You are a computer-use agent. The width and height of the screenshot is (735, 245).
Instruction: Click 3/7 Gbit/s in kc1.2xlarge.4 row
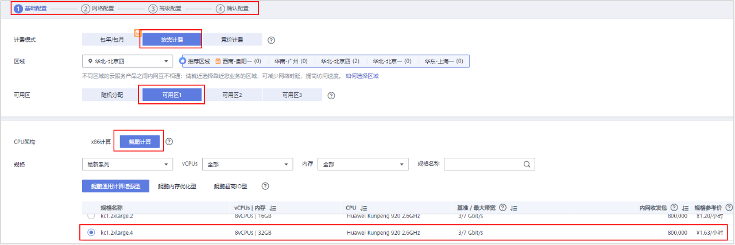(x=470, y=232)
